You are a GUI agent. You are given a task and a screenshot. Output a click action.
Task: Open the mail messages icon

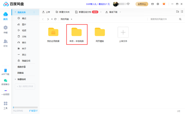pyautogui.click(x=152, y=4)
